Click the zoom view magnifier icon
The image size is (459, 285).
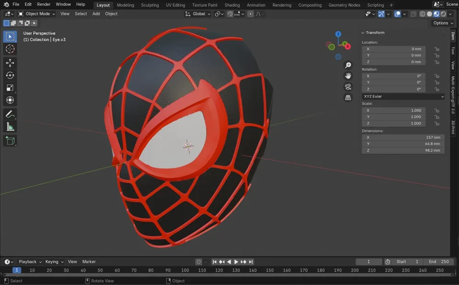click(348, 65)
